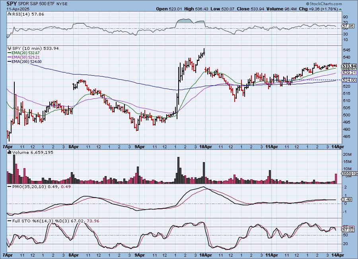Select the PMO(35,20,10) 0.49, 0.49 label
Screen dimensions: 358x259
(41, 187)
